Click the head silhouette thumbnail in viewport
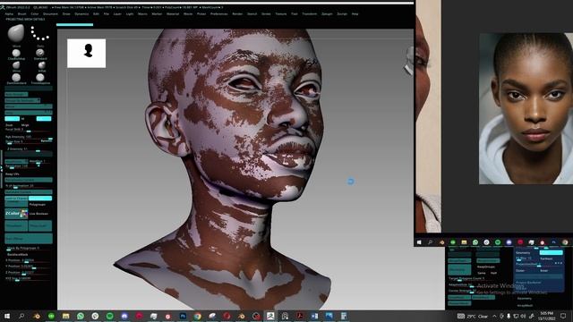This screenshot has width=573, height=322. [x=87, y=54]
